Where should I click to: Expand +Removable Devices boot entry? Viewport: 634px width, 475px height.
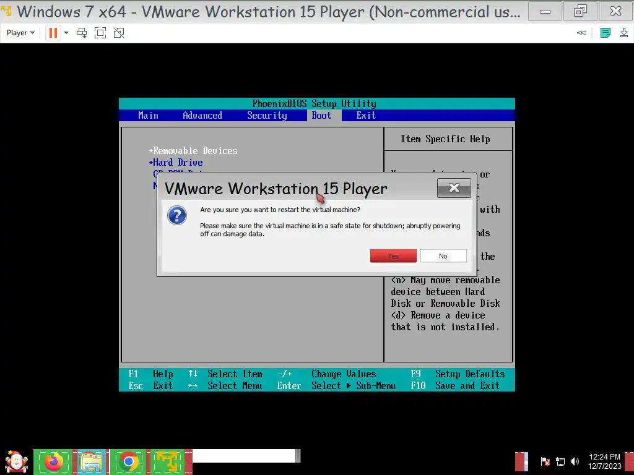click(193, 151)
